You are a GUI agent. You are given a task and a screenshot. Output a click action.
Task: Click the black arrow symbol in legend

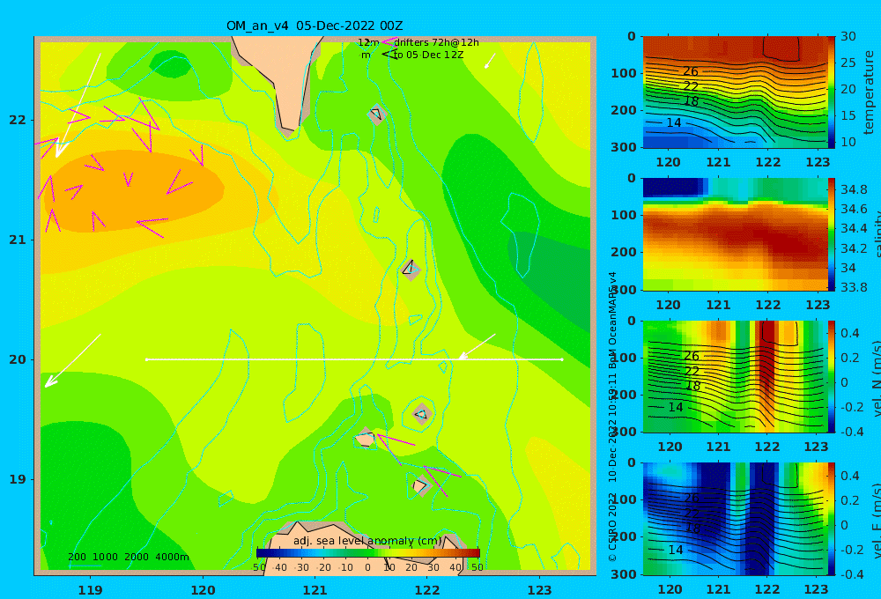[389, 55]
